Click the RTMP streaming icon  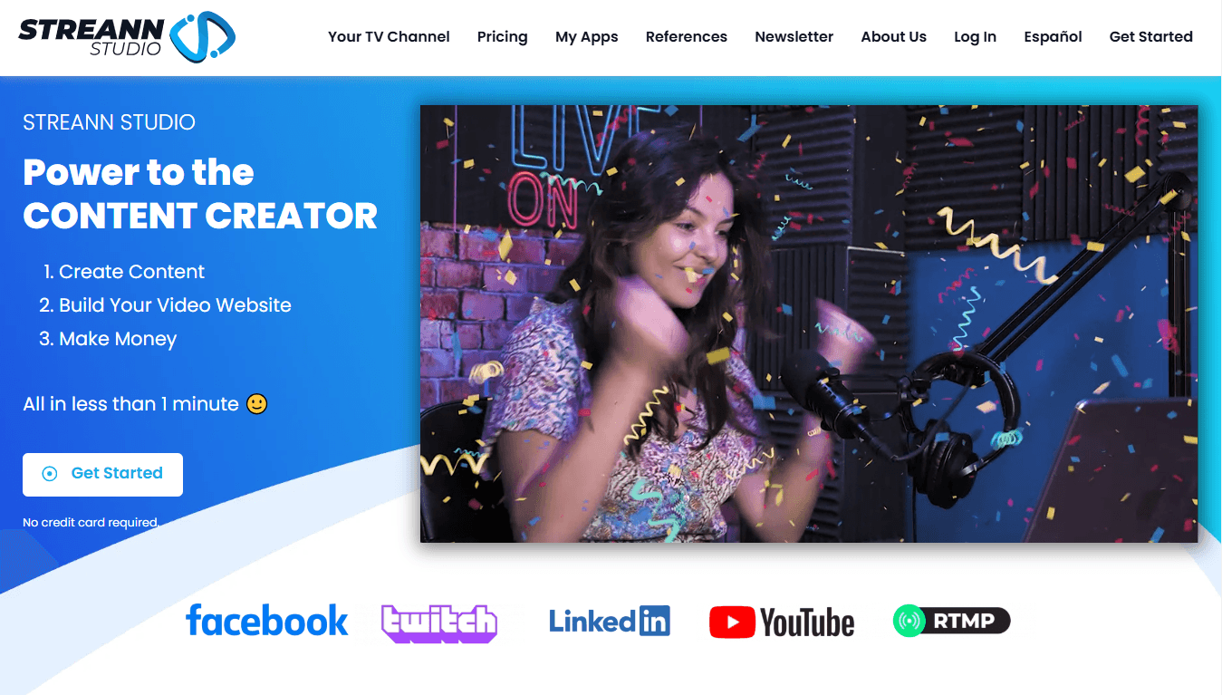[950, 621]
